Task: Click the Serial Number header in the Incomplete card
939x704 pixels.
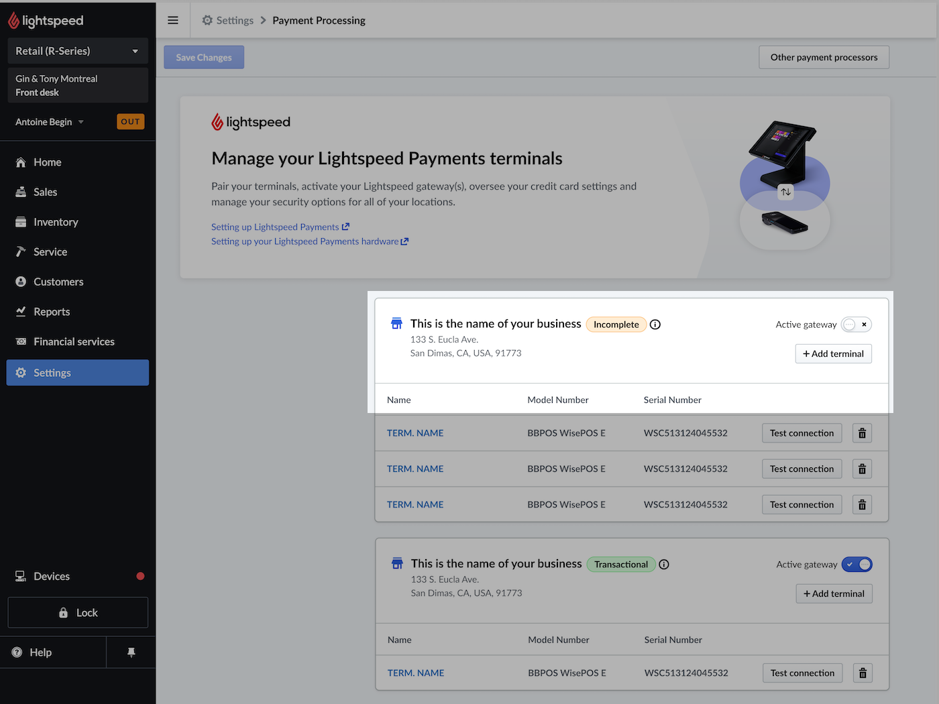Action: pos(673,400)
